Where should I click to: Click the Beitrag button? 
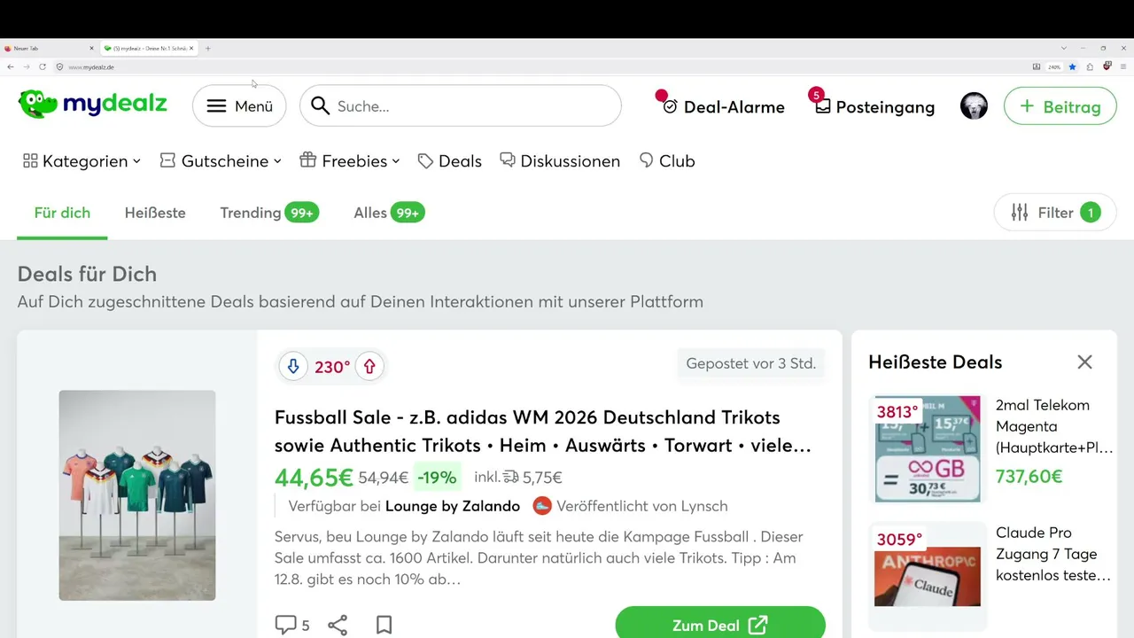point(1060,106)
